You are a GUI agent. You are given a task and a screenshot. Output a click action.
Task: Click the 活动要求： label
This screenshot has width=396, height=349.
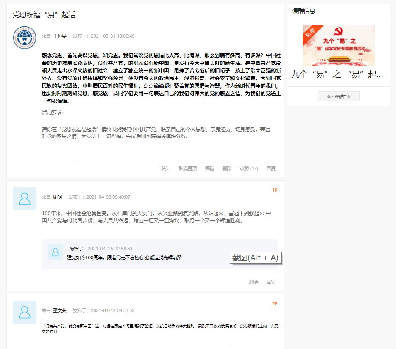(x=53, y=113)
